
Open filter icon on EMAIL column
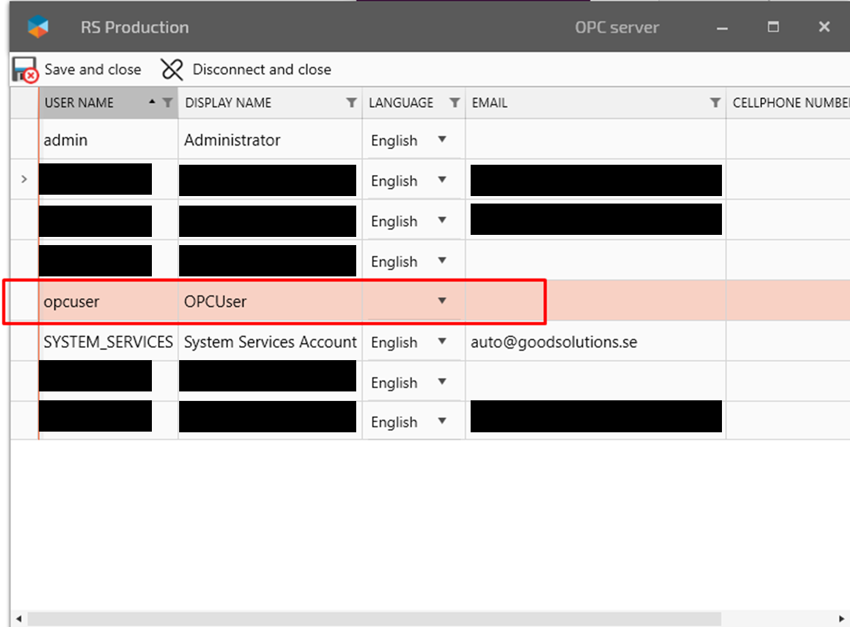click(x=714, y=103)
